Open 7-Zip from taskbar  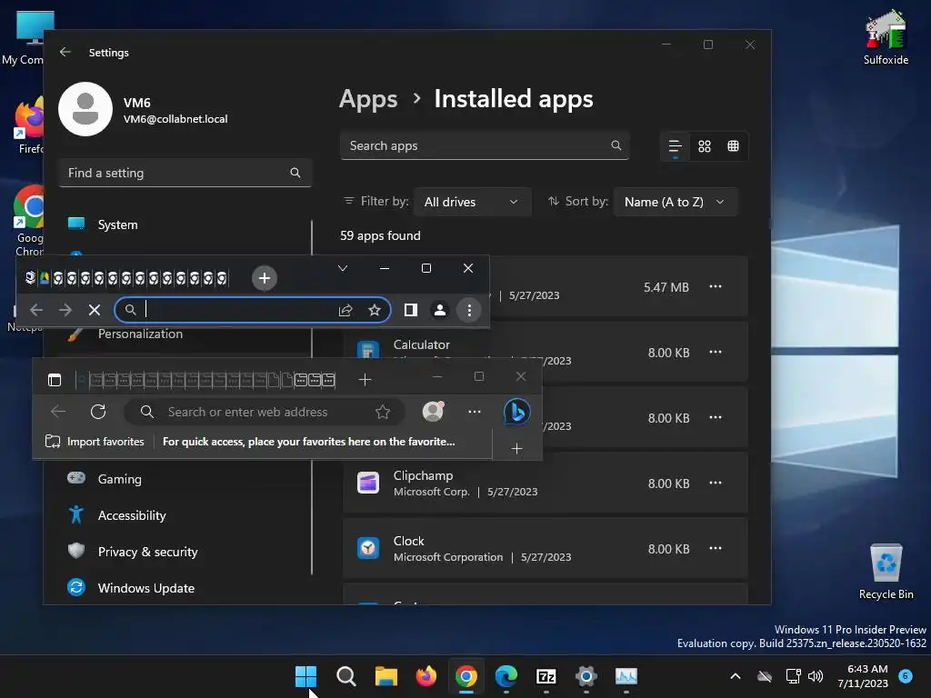tap(546, 676)
